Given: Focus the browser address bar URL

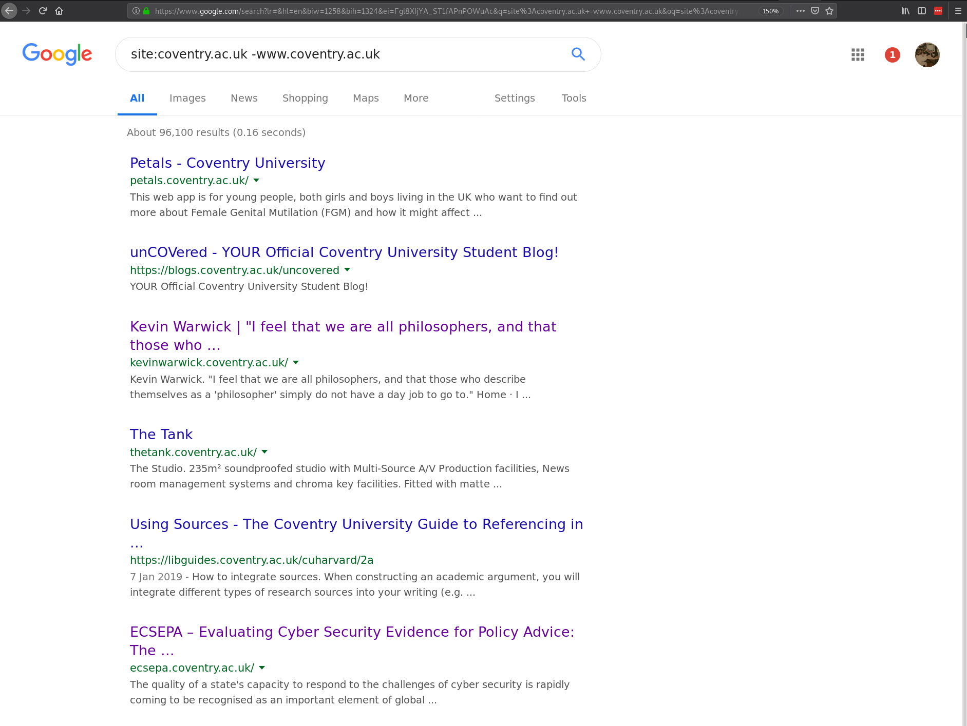Looking at the screenshot, I should coord(447,11).
